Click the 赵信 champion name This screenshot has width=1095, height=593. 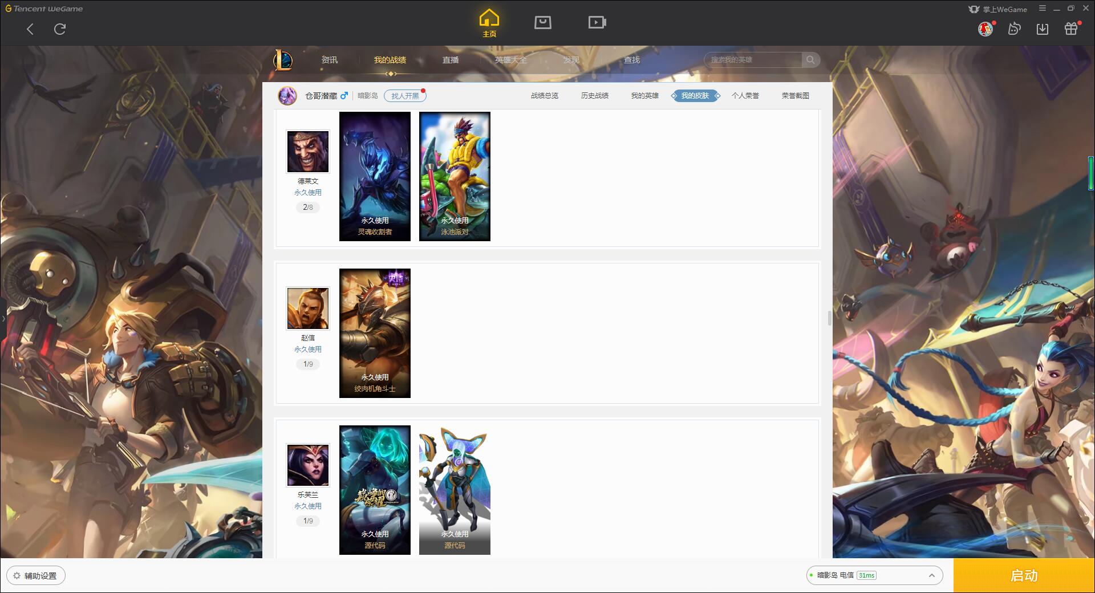(308, 338)
